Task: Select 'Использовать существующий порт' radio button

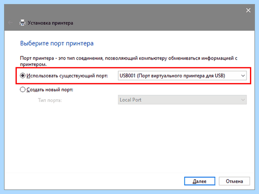Action: (22, 76)
